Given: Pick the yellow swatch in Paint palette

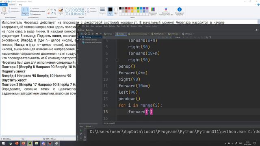Looking at the screenshot, I should (x=135, y=8).
